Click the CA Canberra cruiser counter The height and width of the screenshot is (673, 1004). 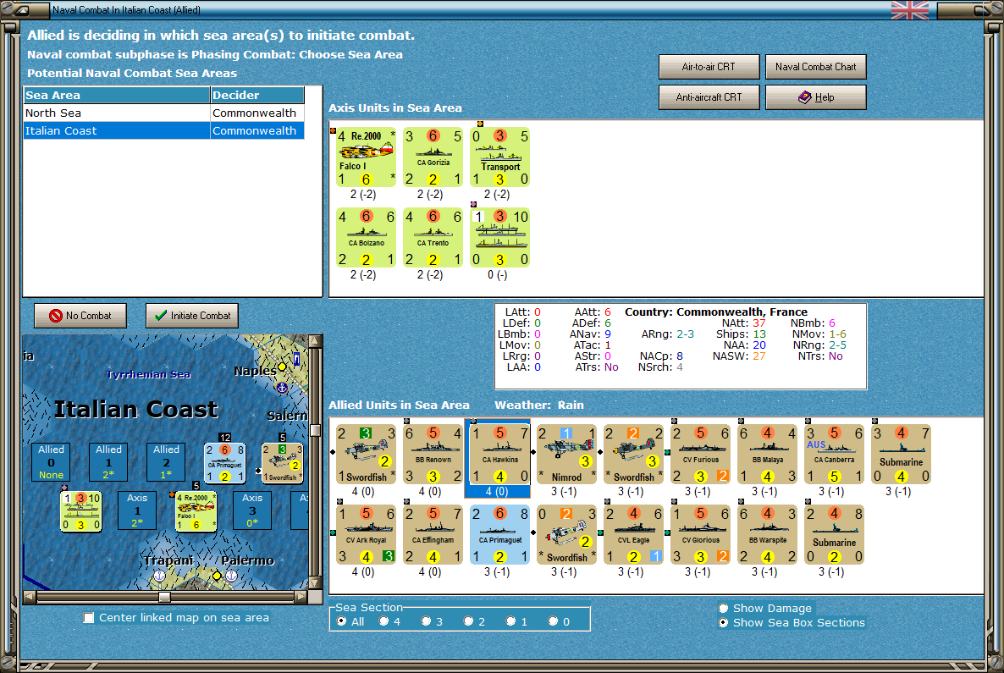coord(835,454)
